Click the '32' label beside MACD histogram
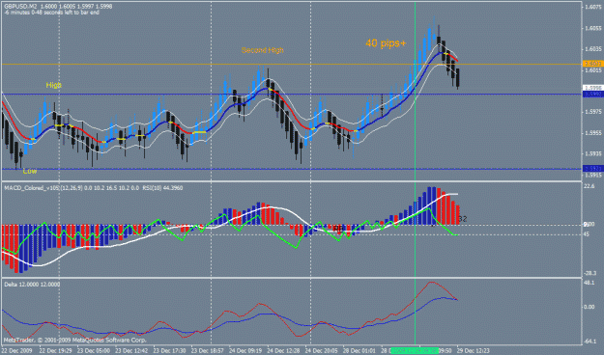 [x=463, y=219]
